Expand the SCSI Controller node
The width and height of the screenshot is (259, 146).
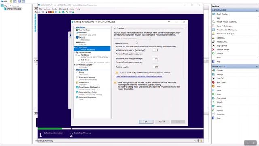click(74, 52)
